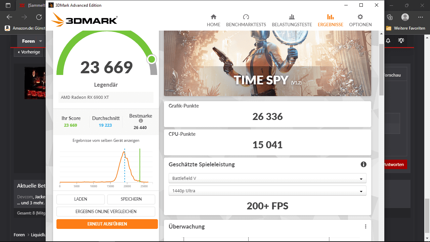Click the Bestmarke info icon
This screenshot has width=430, height=242.
tap(141, 121)
